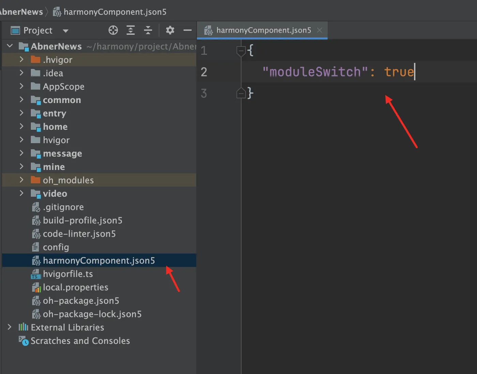The width and height of the screenshot is (477, 374).
Task: Click the closing brace fold marker
Action: point(241,93)
